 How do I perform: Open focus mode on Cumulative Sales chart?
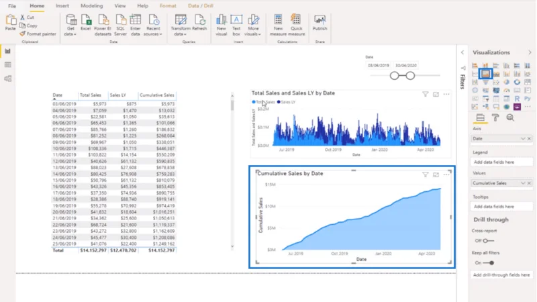(x=436, y=174)
